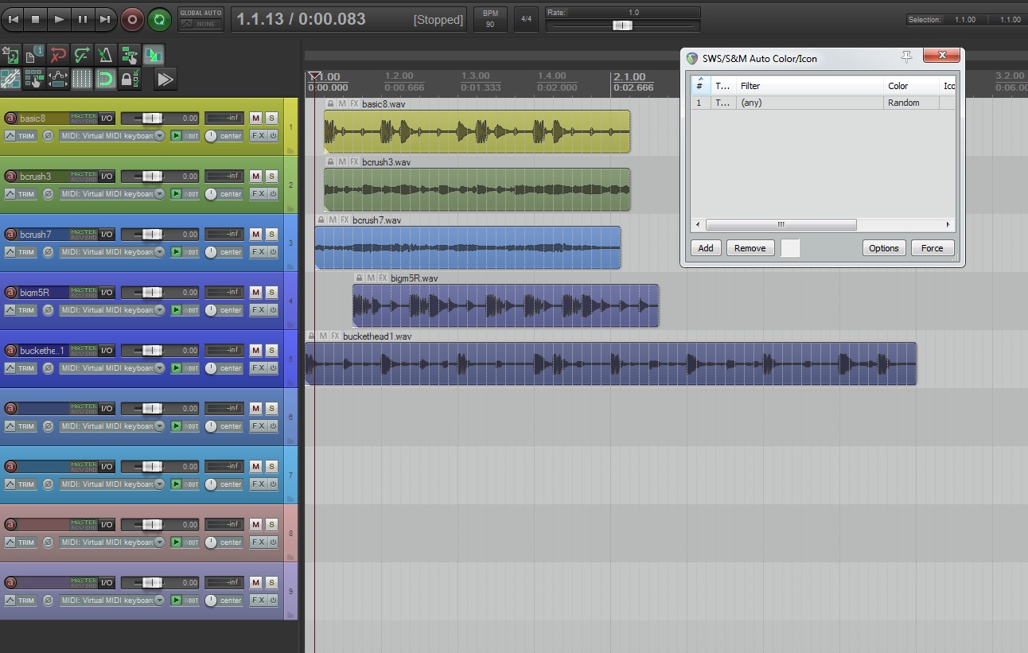Click Add in Auto Color/Icon window

pos(706,248)
